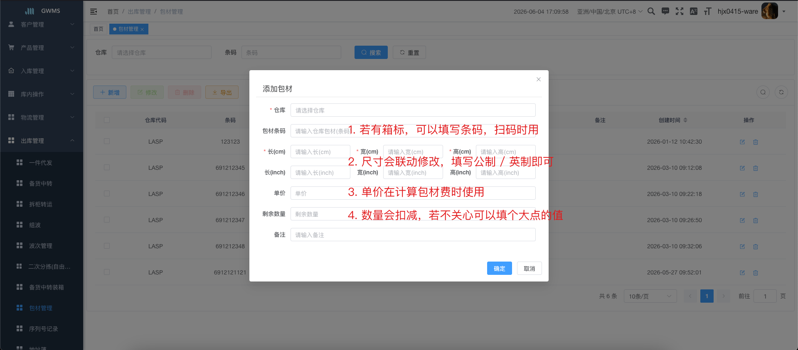Switch to the 首页 tab
The width and height of the screenshot is (798, 350).
coord(99,29)
